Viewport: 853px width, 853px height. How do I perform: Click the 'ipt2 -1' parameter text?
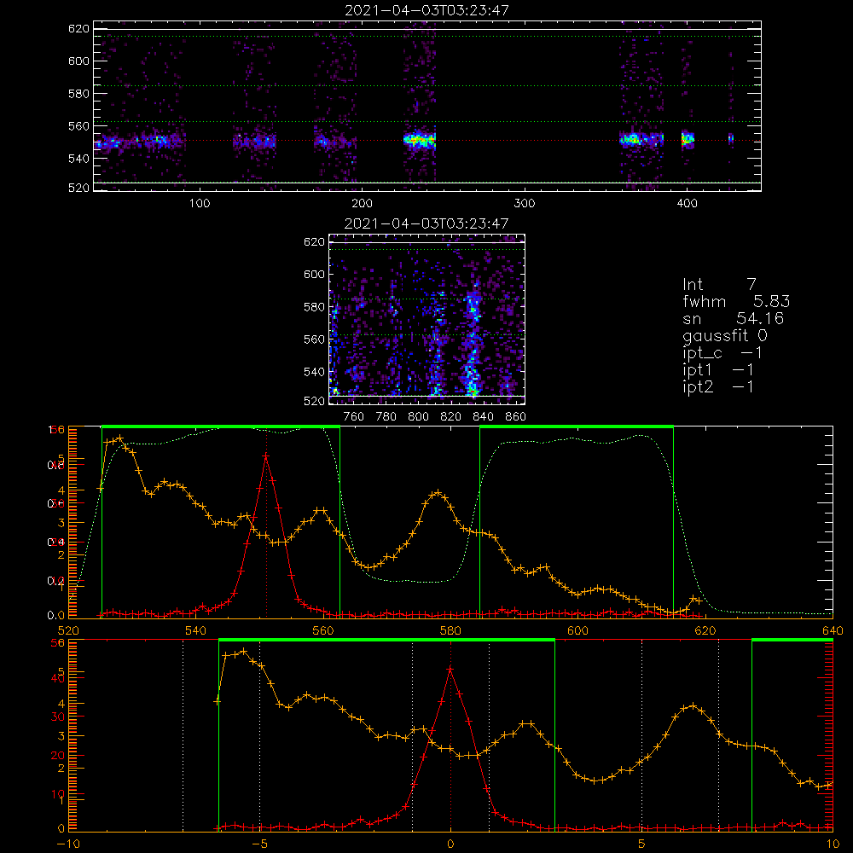[718, 386]
